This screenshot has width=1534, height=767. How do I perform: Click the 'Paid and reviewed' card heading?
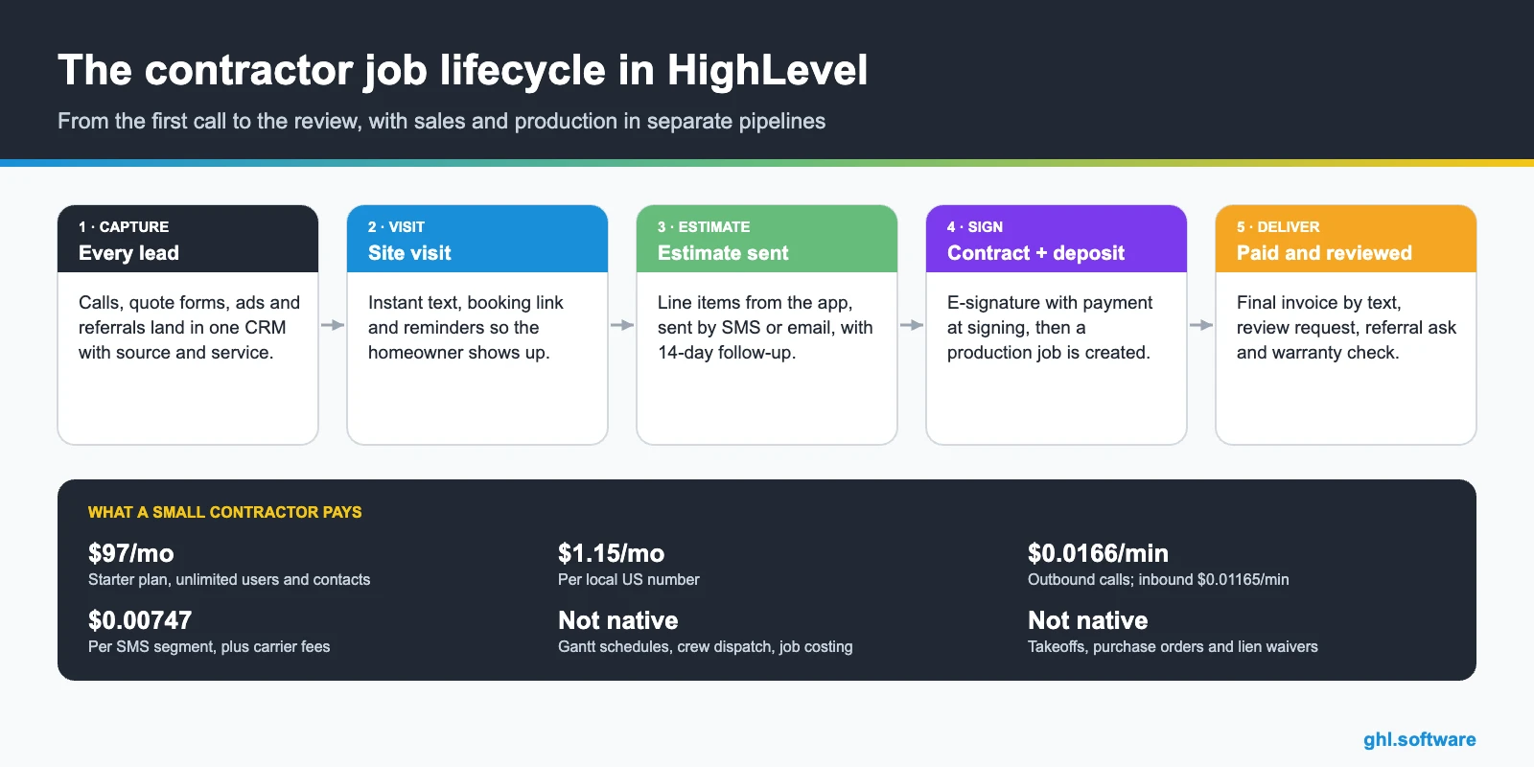[x=1324, y=253]
